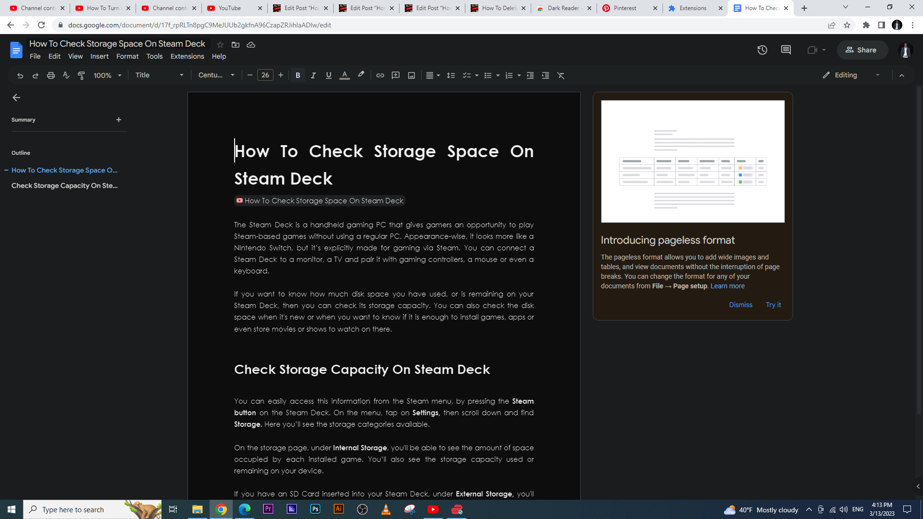
Task: Close the document outline with back arrow
Action: click(x=16, y=98)
